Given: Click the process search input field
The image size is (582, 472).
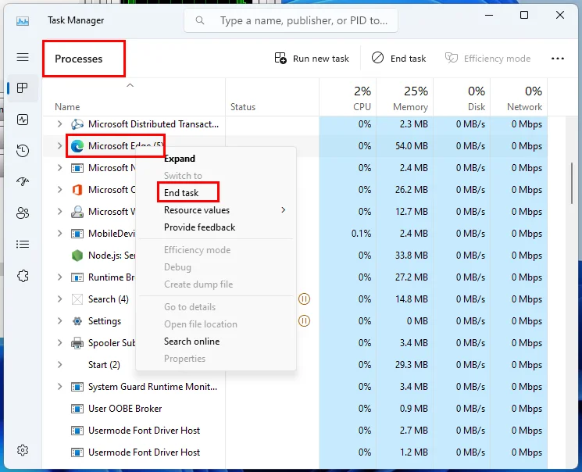Looking at the screenshot, I should [x=291, y=20].
